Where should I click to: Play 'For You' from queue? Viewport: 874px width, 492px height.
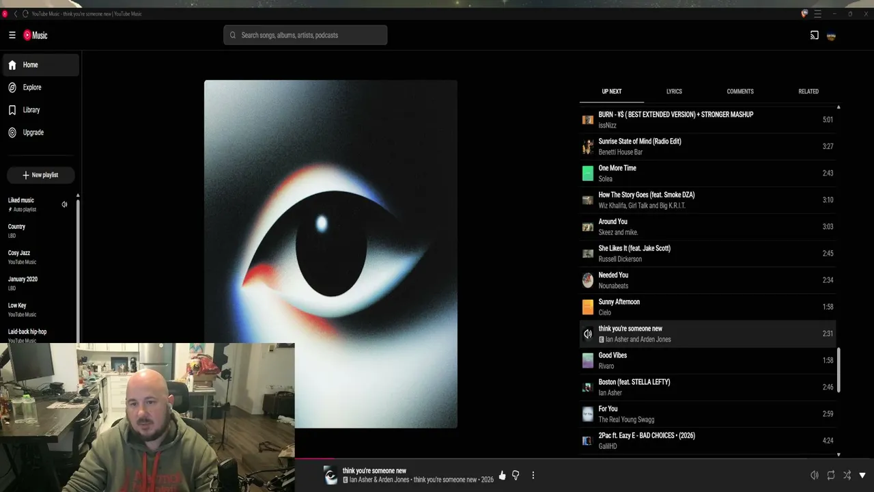(x=707, y=414)
